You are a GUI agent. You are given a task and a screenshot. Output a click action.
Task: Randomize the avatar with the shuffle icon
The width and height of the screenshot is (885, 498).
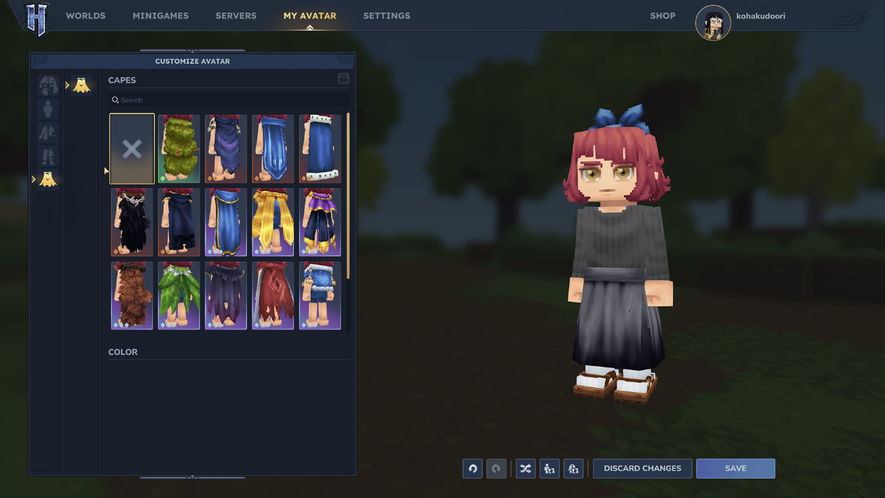[x=526, y=468]
